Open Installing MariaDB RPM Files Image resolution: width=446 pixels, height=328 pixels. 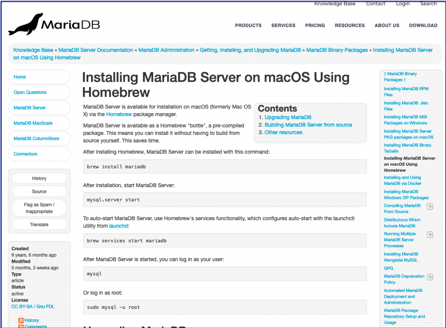406,92
